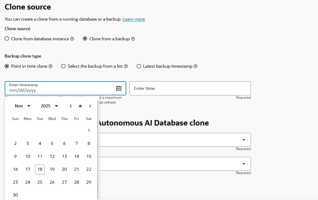Open the calendar picker icon in timestamp field

119,88
